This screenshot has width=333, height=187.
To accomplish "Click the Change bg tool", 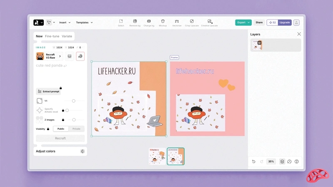I will tap(149, 23).
